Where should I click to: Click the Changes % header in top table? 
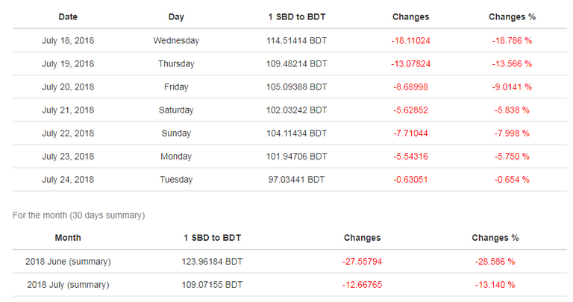[512, 17]
